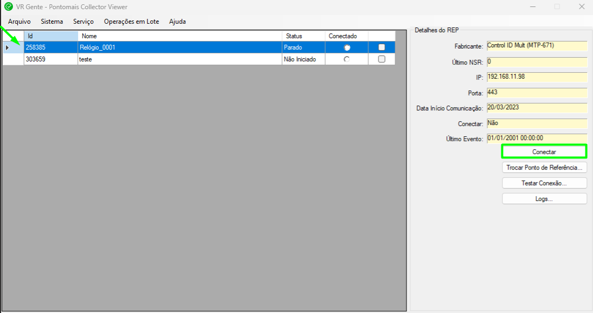Screen dimensions: 593x313
Task: Select the Conectado radio for teste row
Action: click(x=347, y=59)
